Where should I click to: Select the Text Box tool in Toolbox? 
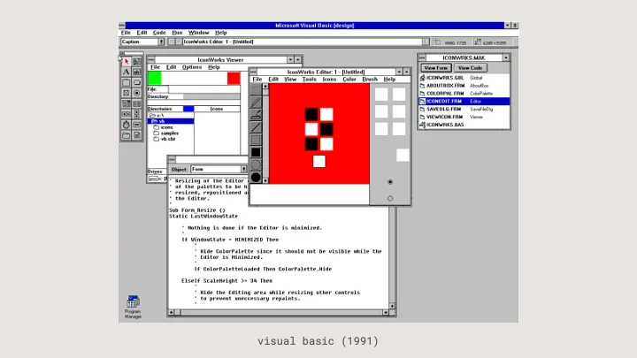click(137, 72)
